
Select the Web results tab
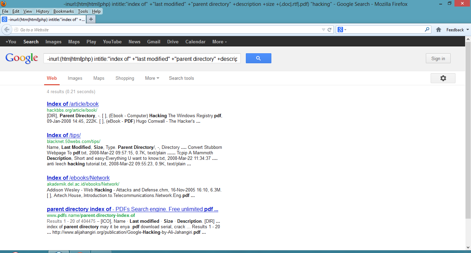(x=52, y=78)
